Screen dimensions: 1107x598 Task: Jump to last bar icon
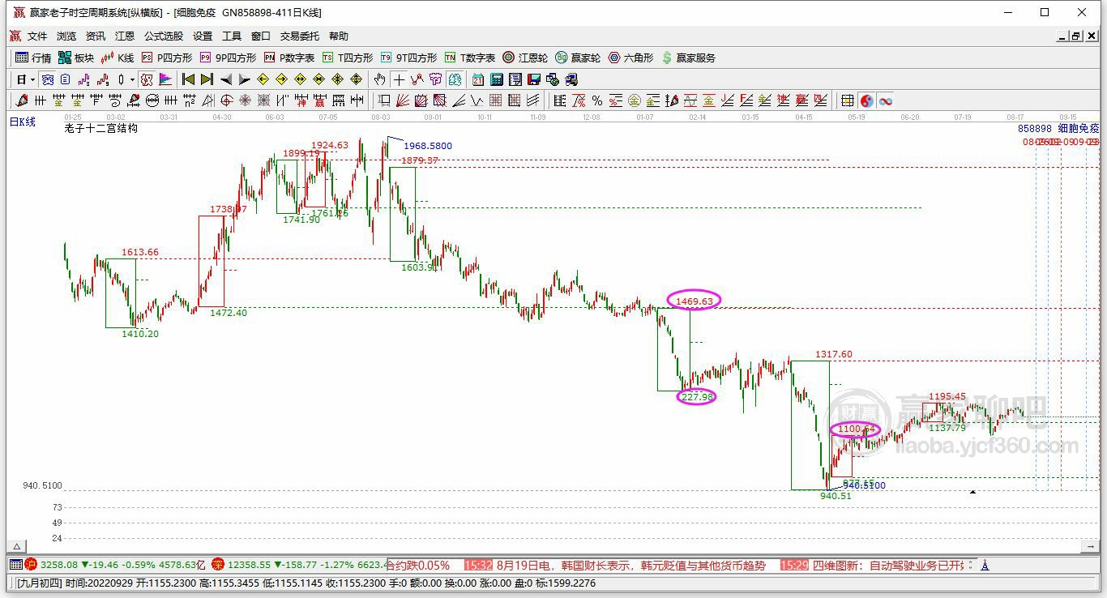(207, 79)
